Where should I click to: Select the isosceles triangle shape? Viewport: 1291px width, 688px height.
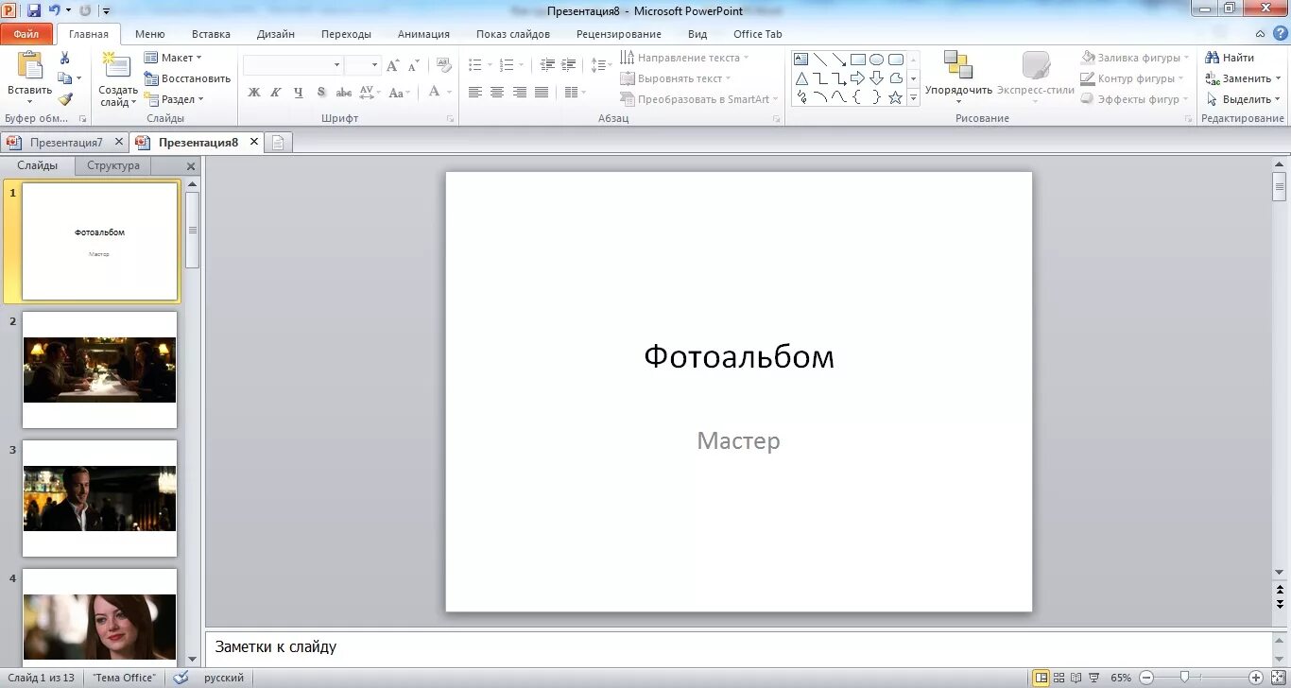801,78
